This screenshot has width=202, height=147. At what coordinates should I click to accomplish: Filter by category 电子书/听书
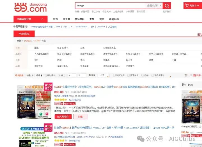[63, 48]
